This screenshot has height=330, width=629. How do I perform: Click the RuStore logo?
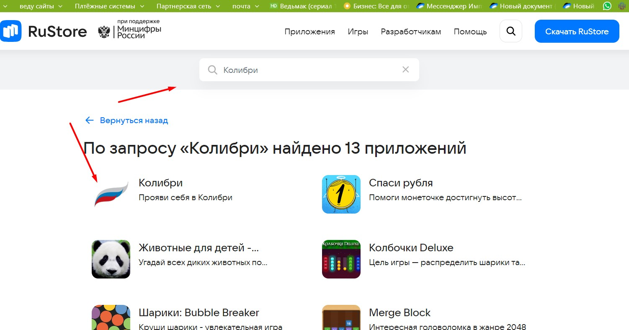point(44,31)
